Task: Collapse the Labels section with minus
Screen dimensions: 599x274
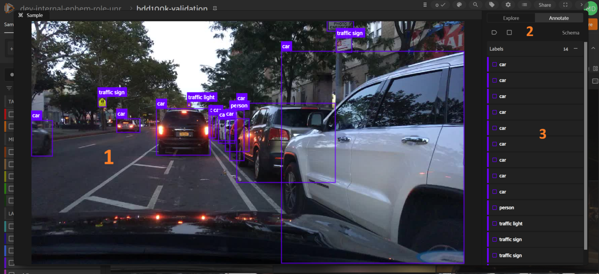Action: pos(576,49)
